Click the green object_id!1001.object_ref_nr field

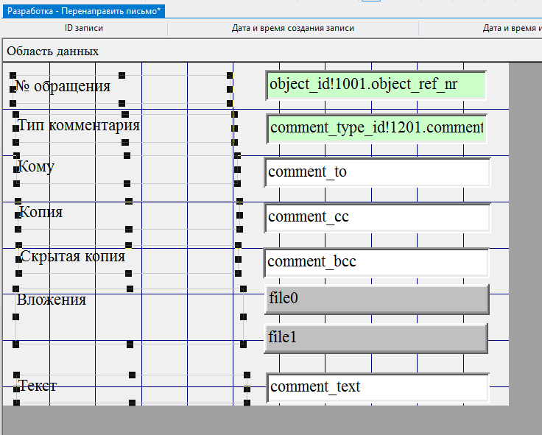(376, 85)
